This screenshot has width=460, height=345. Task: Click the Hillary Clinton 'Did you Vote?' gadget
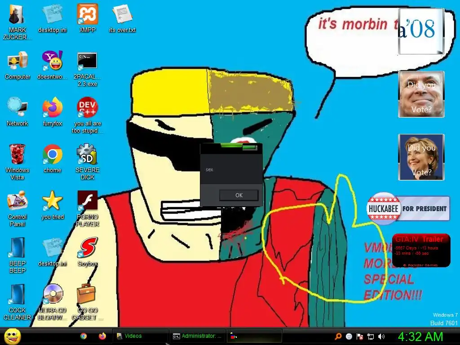click(421, 157)
